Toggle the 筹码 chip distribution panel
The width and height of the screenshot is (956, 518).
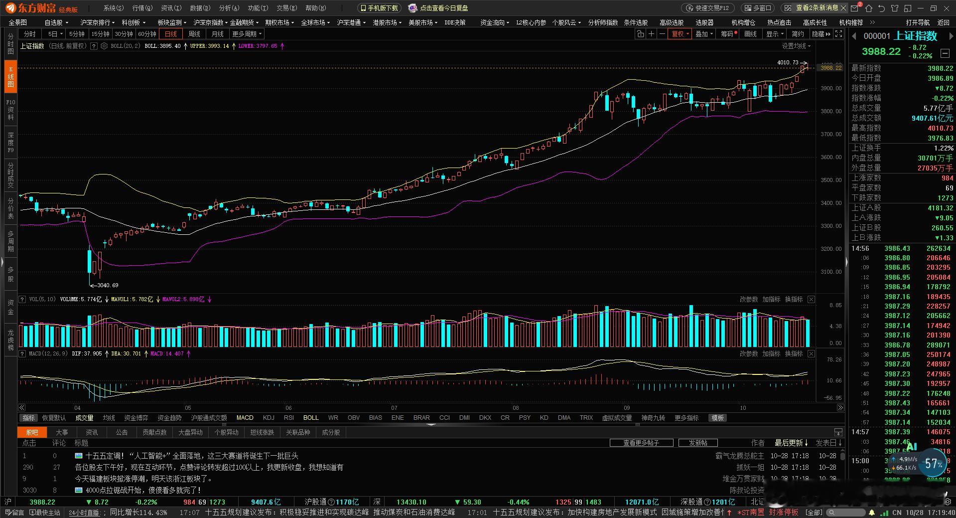point(728,34)
